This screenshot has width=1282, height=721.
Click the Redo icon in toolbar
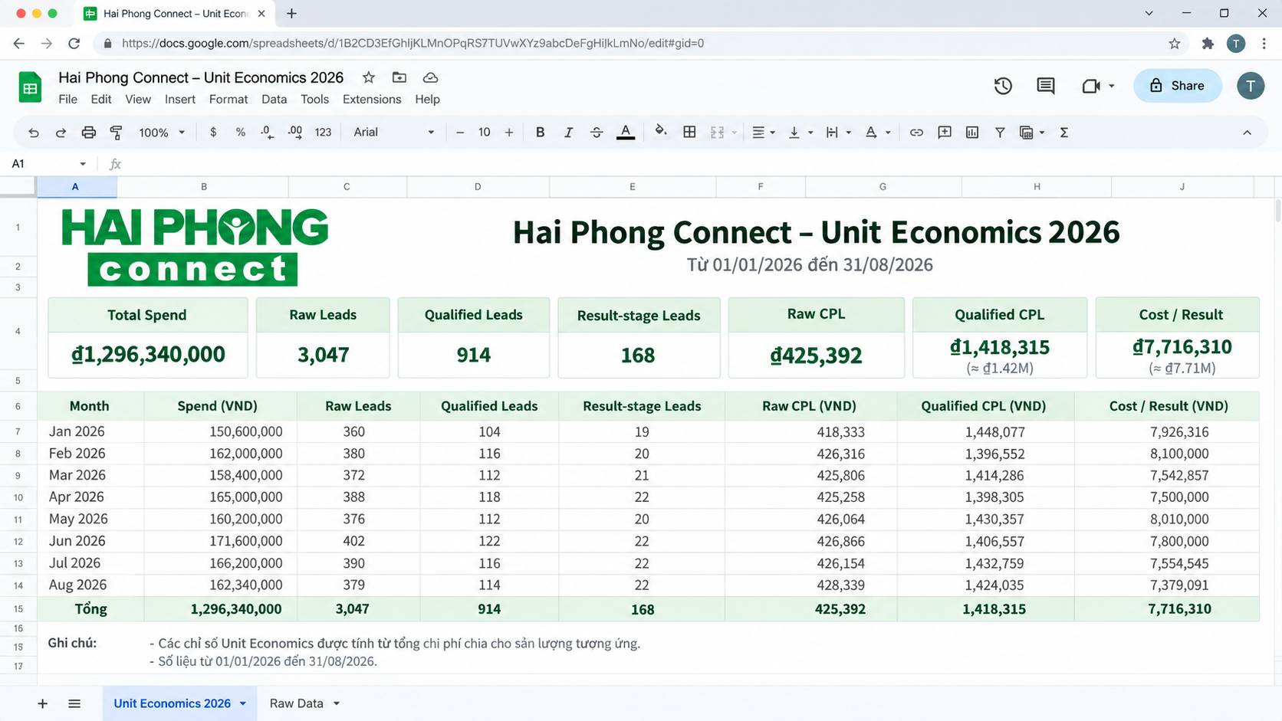coord(61,133)
